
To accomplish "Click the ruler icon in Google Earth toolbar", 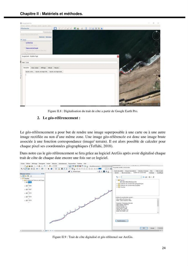I will click(86, 28).
